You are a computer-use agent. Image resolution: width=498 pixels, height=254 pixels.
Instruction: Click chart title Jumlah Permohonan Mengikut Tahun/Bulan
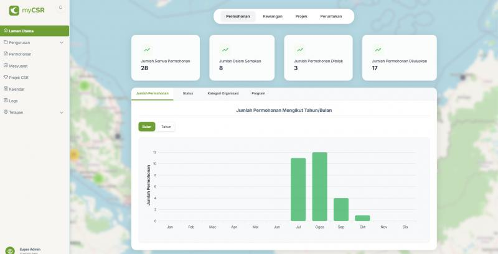pos(284,110)
